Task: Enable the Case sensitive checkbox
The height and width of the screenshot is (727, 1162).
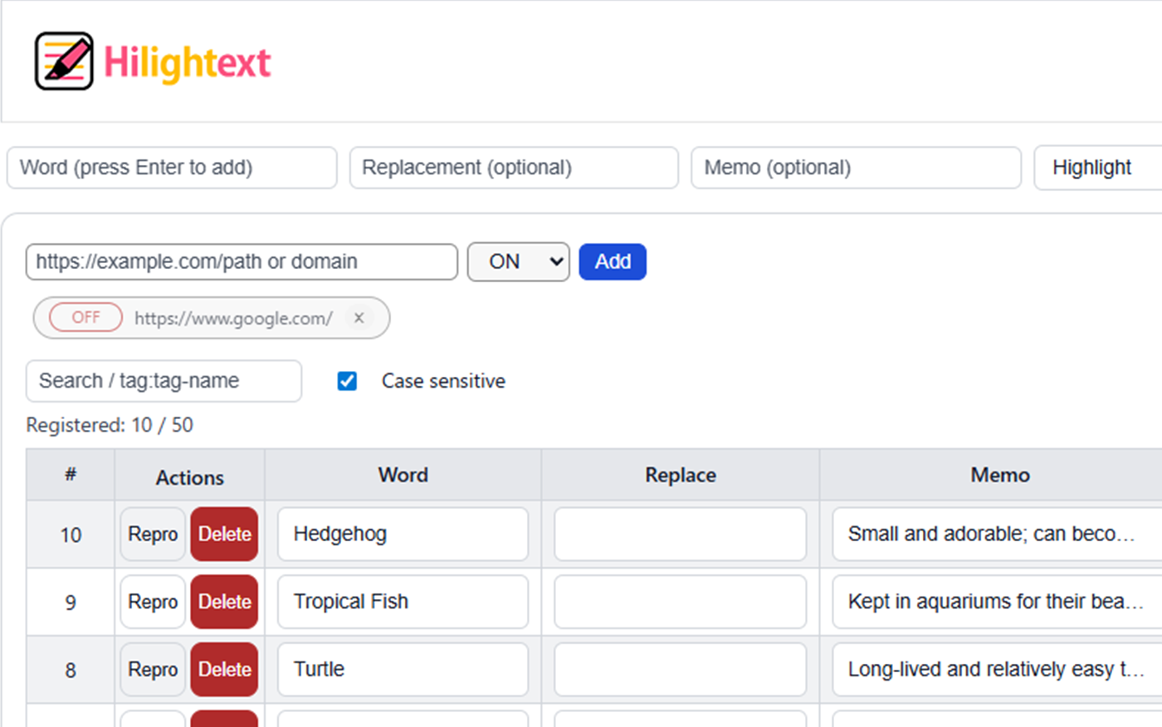Action: 347,381
